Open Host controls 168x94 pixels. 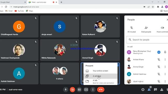(162, 30)
